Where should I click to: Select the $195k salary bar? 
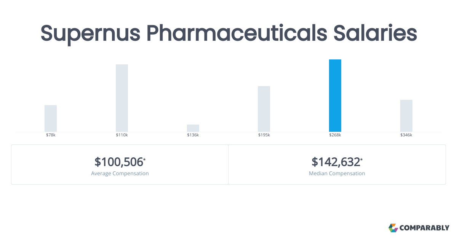(x=264, y=109)
